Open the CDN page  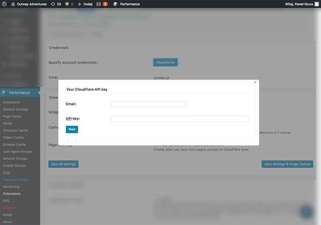click(x=7, y=173)
